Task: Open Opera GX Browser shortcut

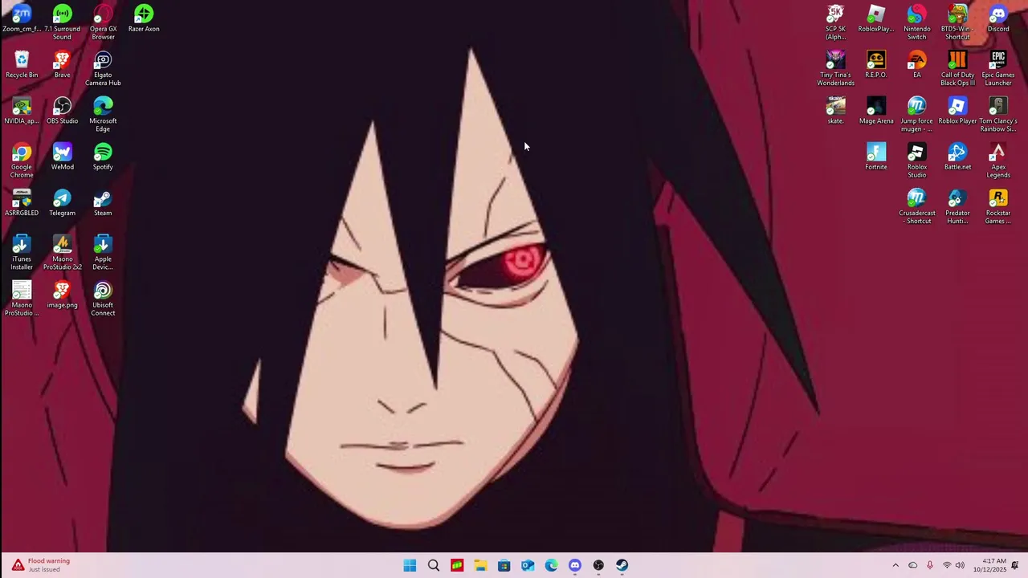Action: pos(103,22)
